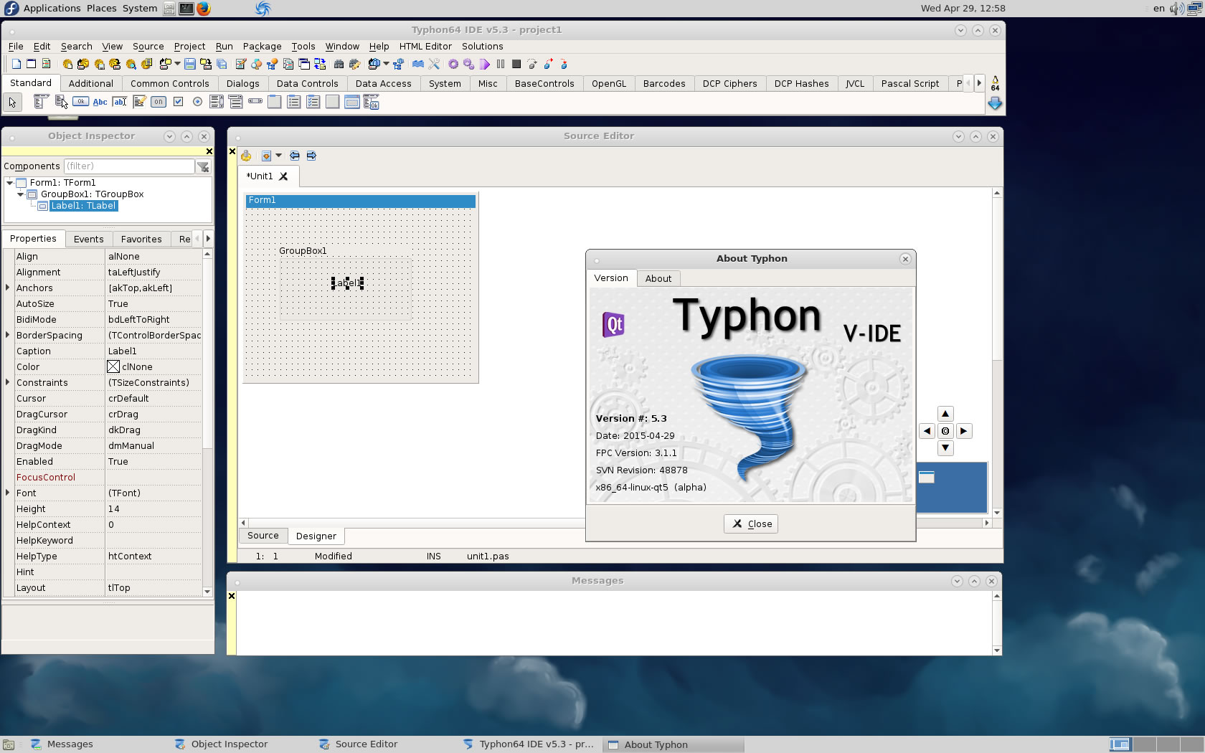Viewport: 1205px width, 753px height.
Task: Choose the TGroupBox component icon
Action: tap(274, 102)
